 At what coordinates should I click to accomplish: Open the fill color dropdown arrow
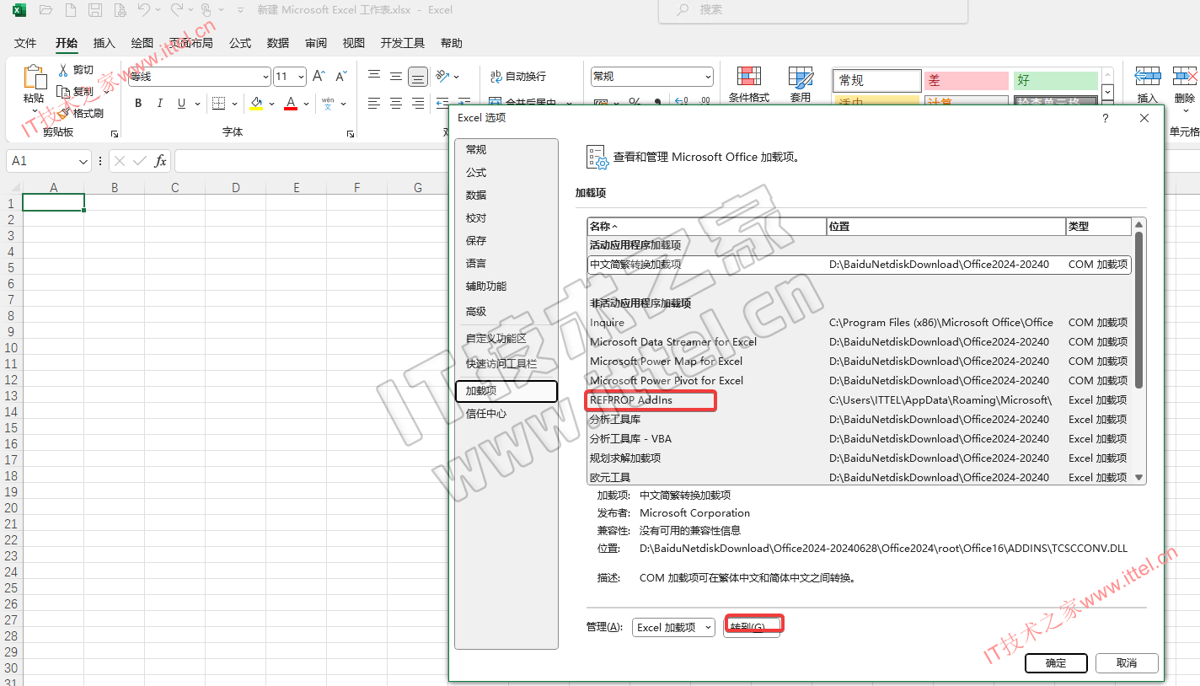[x=271, y=104]
